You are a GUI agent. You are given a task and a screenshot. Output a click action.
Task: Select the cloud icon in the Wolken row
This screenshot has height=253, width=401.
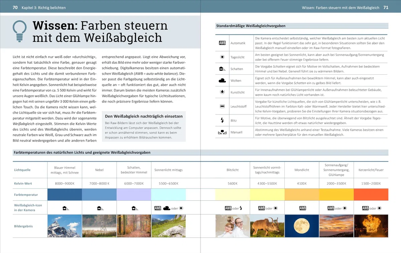[x=222, y=80]
